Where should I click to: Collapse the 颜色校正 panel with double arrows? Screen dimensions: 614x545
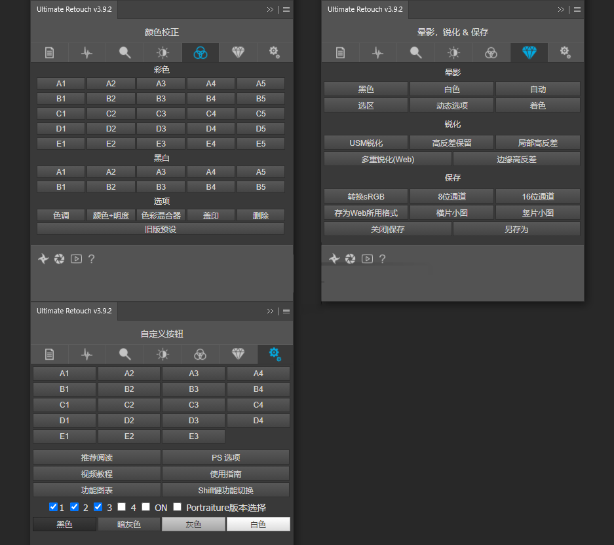click(x=270, y=10)
